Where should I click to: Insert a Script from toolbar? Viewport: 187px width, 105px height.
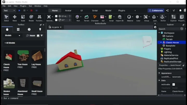coord(110,18)
